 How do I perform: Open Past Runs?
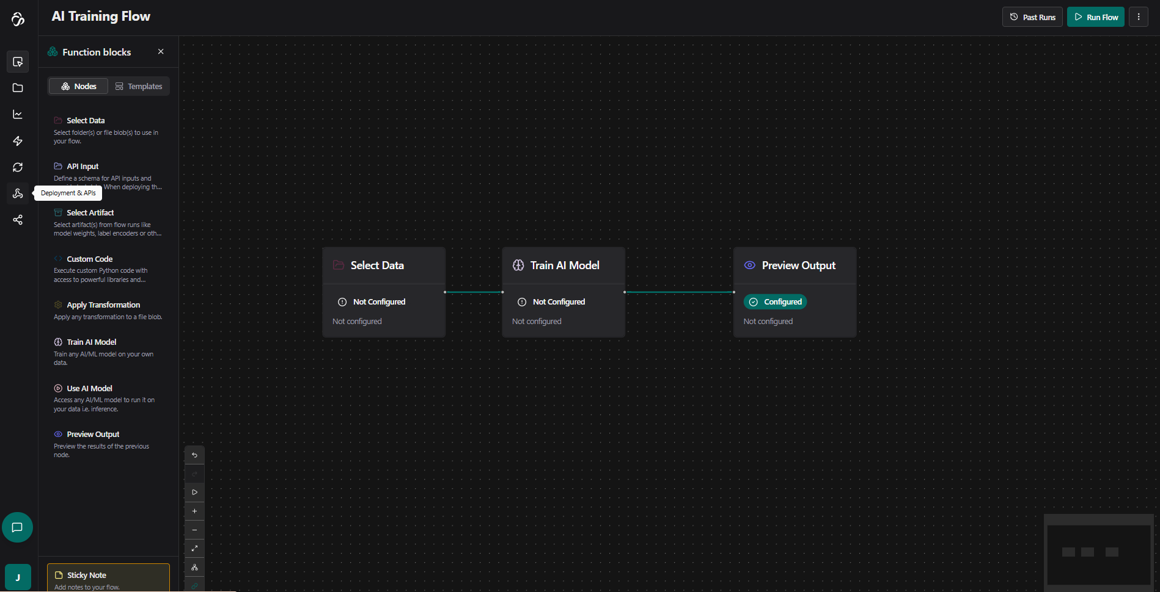click(x=1032, y=17)
